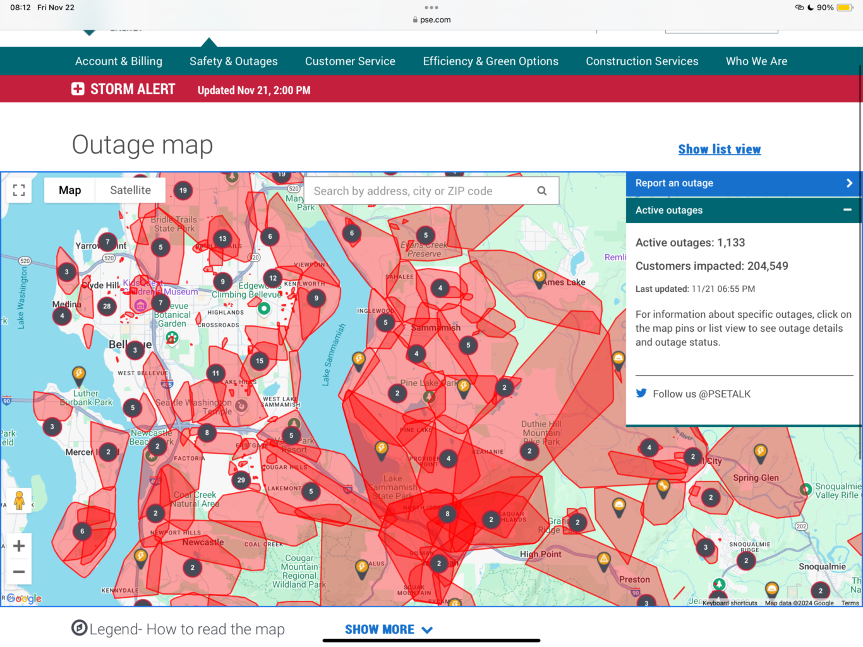Click the map zoom in plus button
Screen dimensions: 863x647
(19, 546)
